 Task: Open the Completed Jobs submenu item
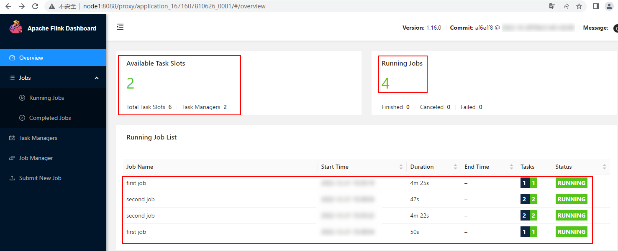tap(53, 118)
